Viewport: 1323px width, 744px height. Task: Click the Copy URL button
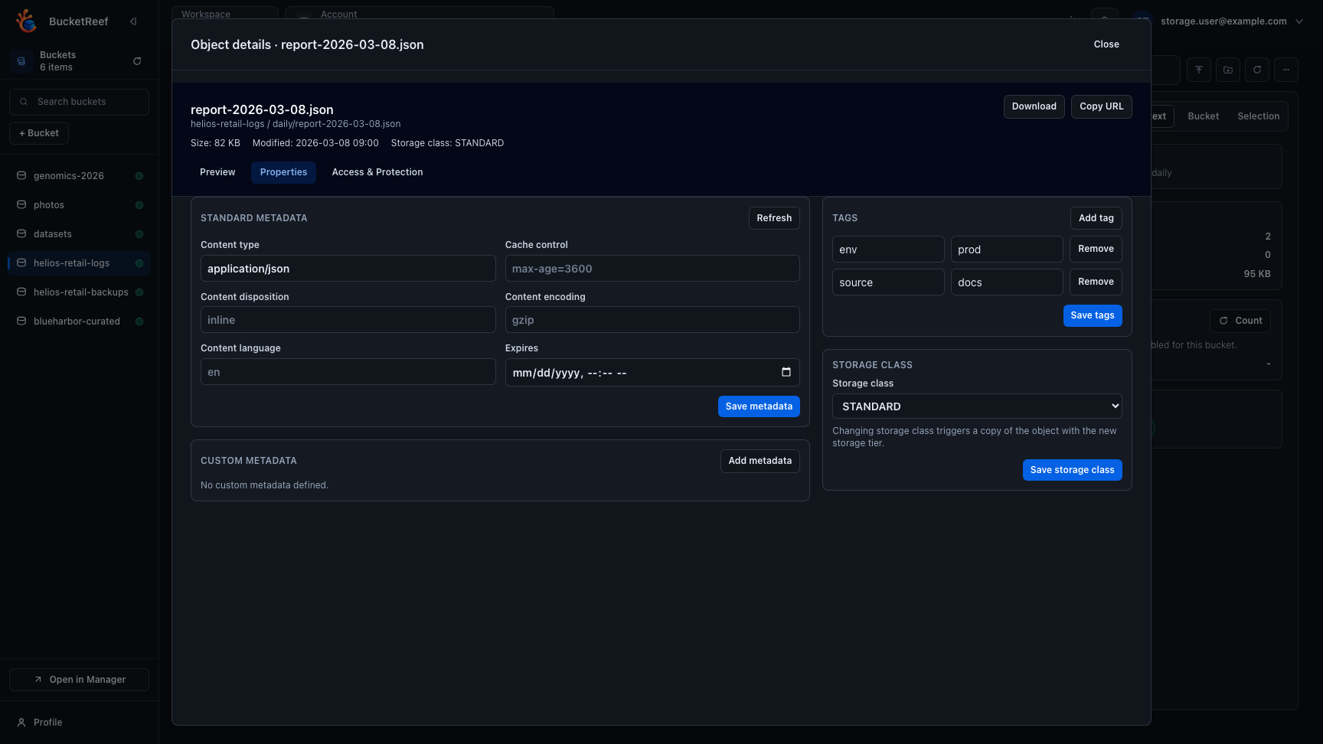coord(1101,106)
